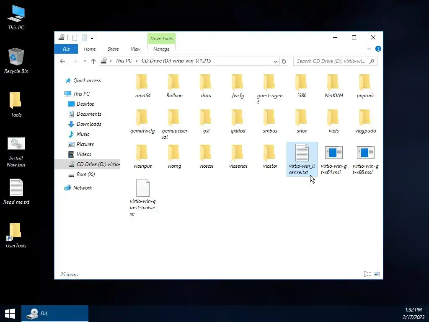
Task: Open the File ribbon tab
Action: click(66, 49)
